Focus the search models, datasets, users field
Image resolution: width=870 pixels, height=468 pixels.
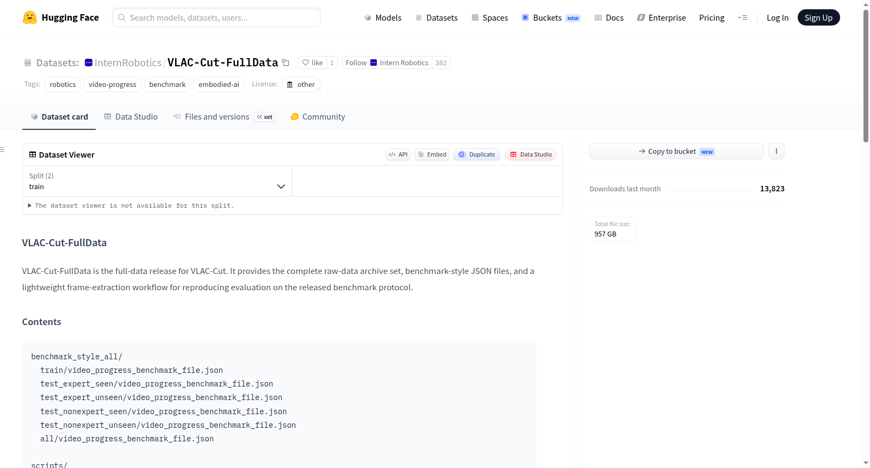pos(216,17)
